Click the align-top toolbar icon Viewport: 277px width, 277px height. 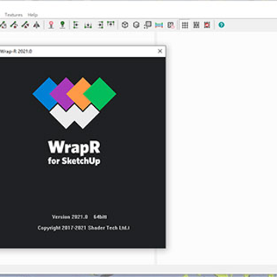[111, 25]
